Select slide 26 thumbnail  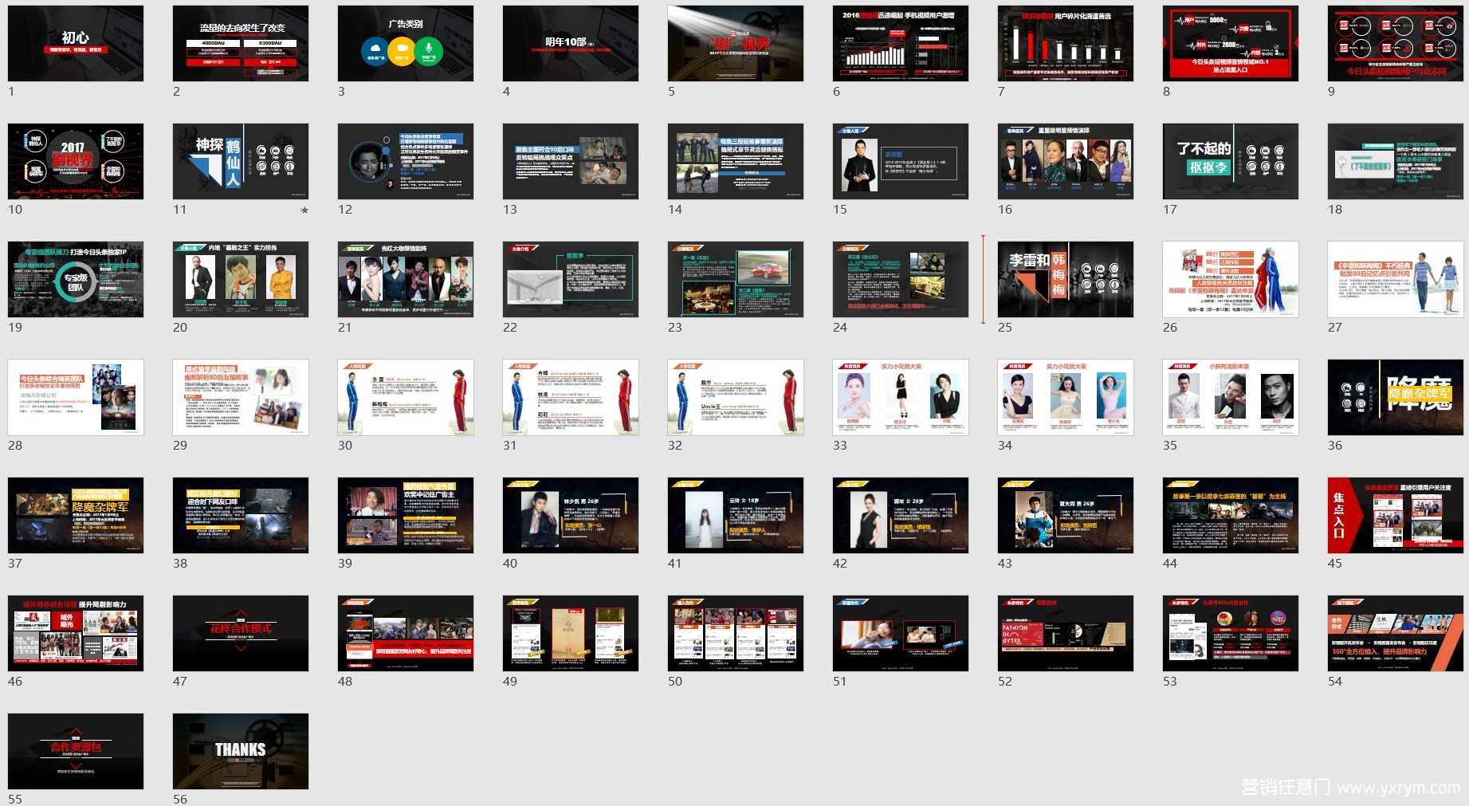click(x=1231, y=279)
